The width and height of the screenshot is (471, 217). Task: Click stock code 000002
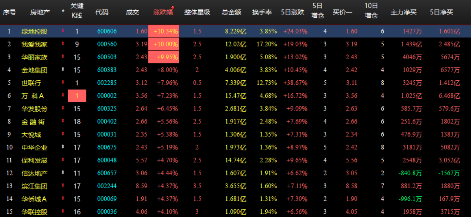coord(107,96)
